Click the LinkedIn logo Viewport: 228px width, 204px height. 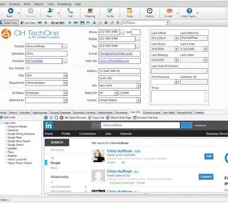click(x=48, y=126)
